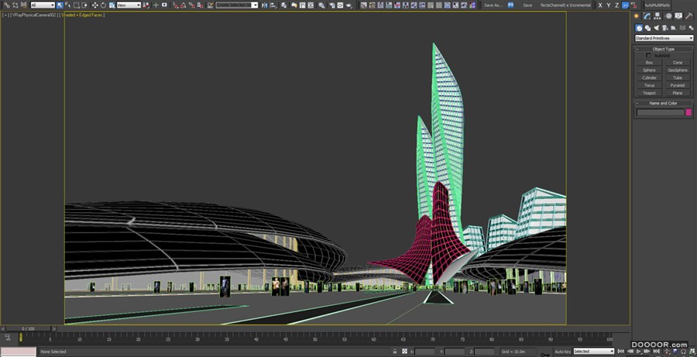Activate the Select and Scale tool
Screen dimensions: 697x357
pos(112,5)
